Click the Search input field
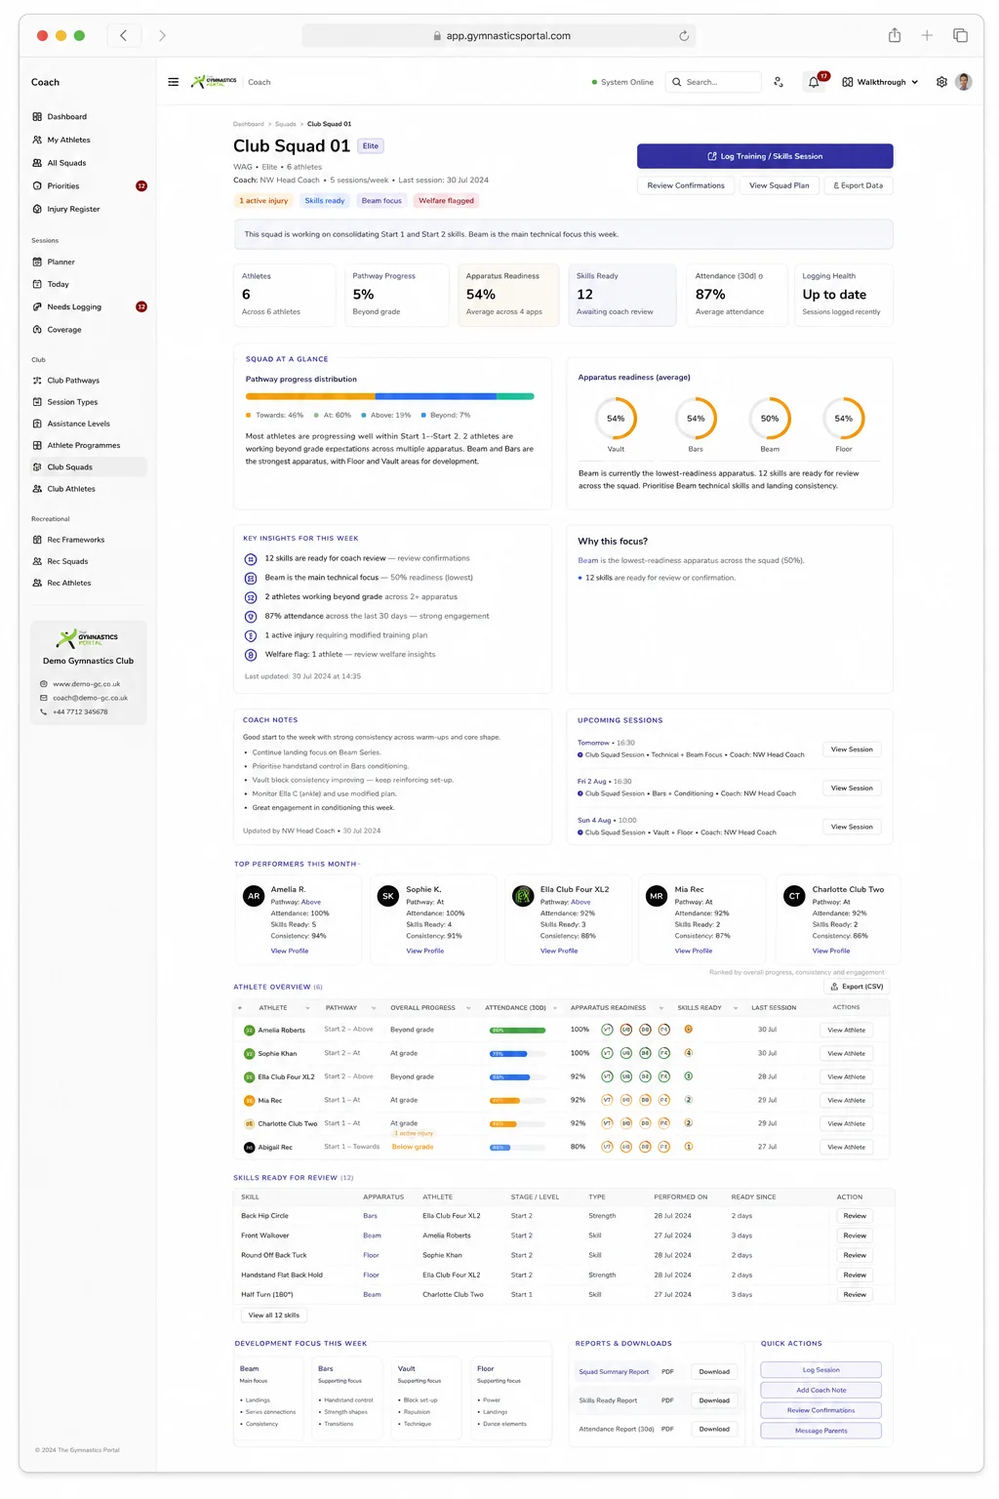 [713, 82]
